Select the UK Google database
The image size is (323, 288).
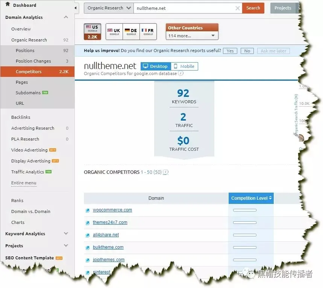(114, 32)
